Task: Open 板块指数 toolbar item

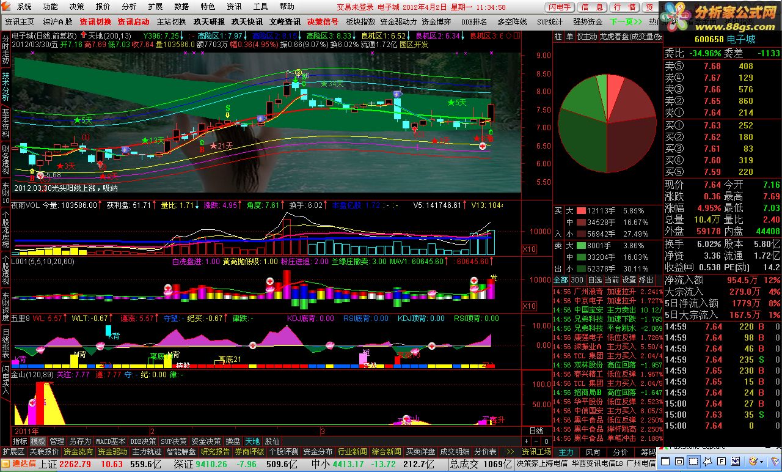Action: pyautogui.click(x=360, y=21)
